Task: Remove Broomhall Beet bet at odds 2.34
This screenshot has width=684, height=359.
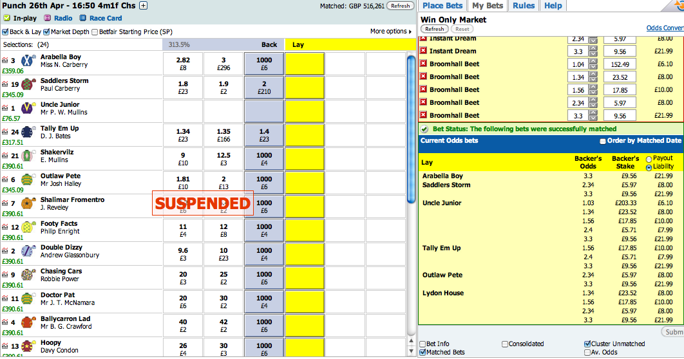Action: (x=423, y=102)
